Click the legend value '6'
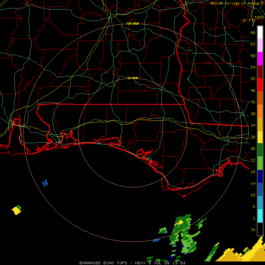Image resolution: width=265 pixels, height=265 pixels. (254, 207)
